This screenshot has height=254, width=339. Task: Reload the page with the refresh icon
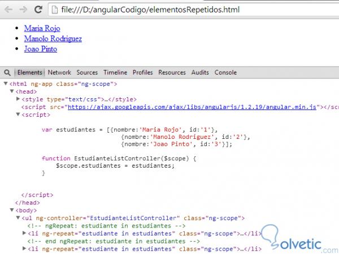tap(38, 10)
